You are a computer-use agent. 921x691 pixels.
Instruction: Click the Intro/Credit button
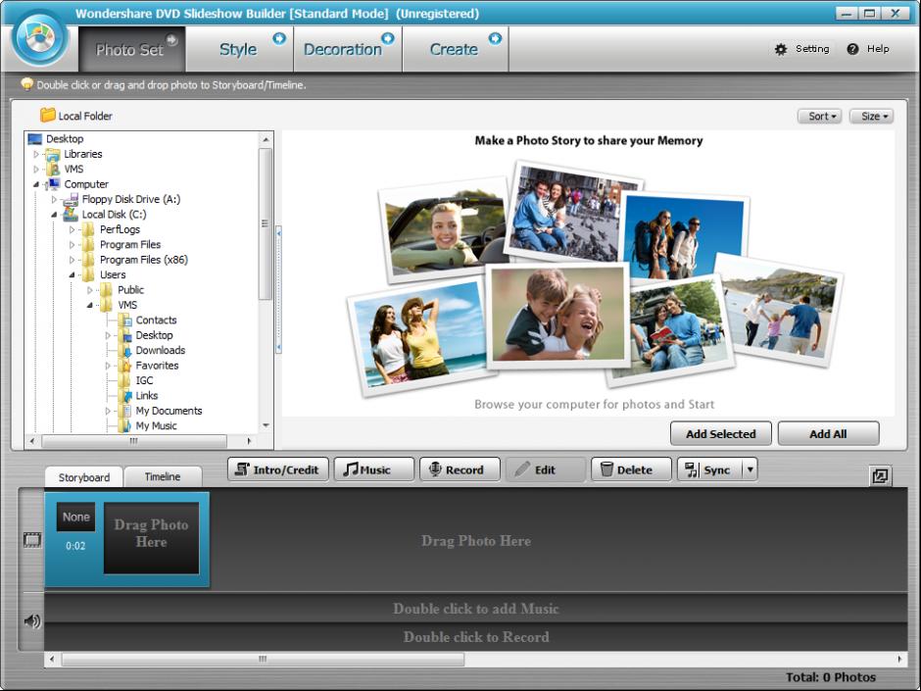click(278, 469)
